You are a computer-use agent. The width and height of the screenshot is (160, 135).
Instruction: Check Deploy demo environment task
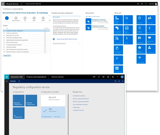(45, 35)
